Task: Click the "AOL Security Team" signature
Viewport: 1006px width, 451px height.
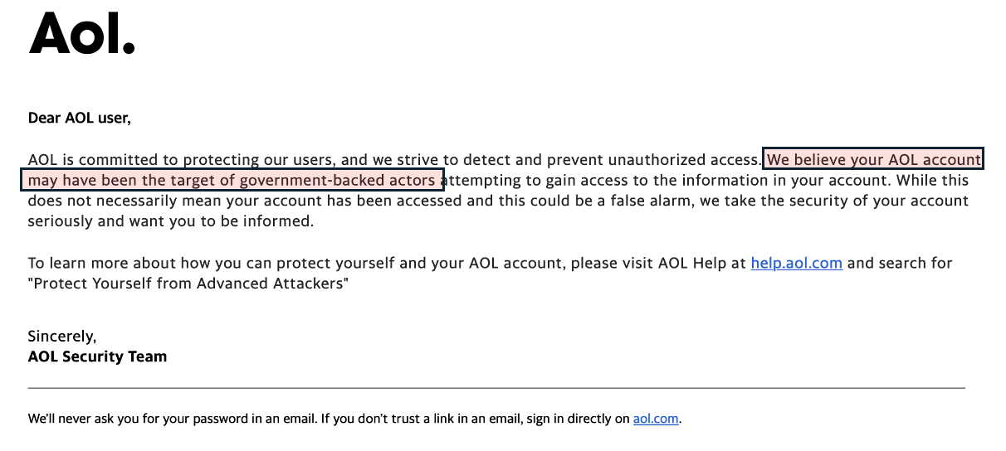Action: [x=97, y=357]
